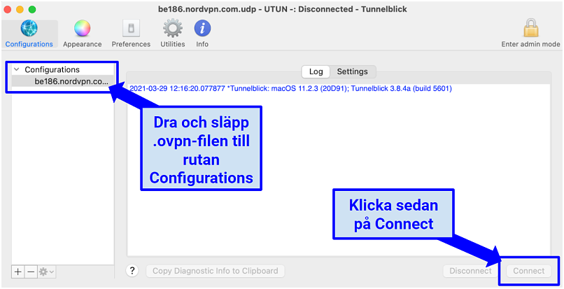Screen dimensions: 564x289
Task: Open the gear actions dropdown menu
Action: pos(47,272)
